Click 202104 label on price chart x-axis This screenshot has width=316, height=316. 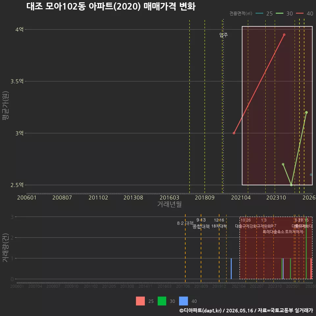241,197
